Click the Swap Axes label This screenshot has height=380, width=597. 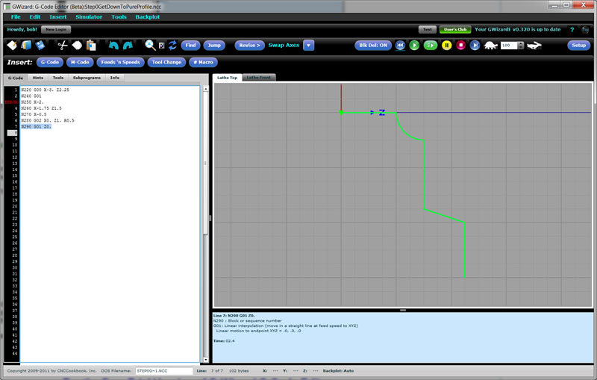284,46
